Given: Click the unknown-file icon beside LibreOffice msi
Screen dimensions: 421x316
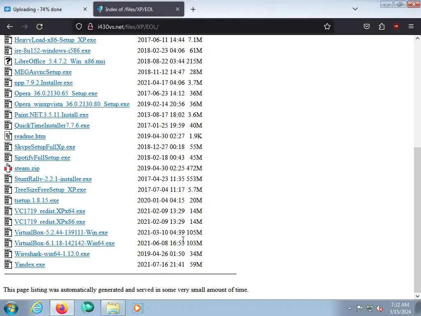Looking at the screenshot, I should pos(8,61).
